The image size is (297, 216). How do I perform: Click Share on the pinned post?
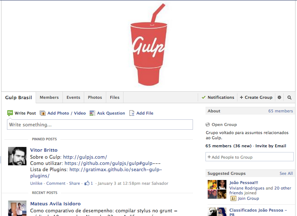coord(75,183)
